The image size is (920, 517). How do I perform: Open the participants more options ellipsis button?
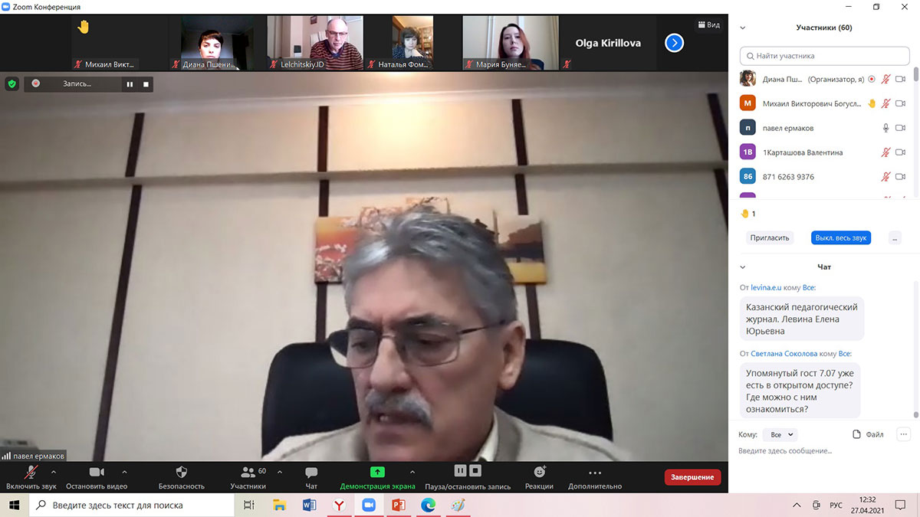895,237
